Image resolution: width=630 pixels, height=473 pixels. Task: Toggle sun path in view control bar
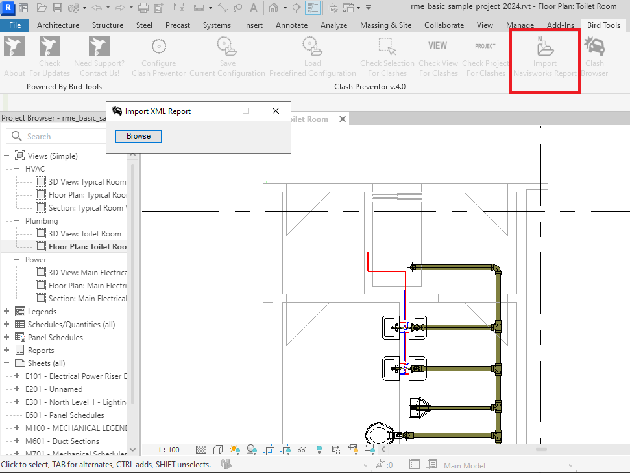tap(234, 450)
